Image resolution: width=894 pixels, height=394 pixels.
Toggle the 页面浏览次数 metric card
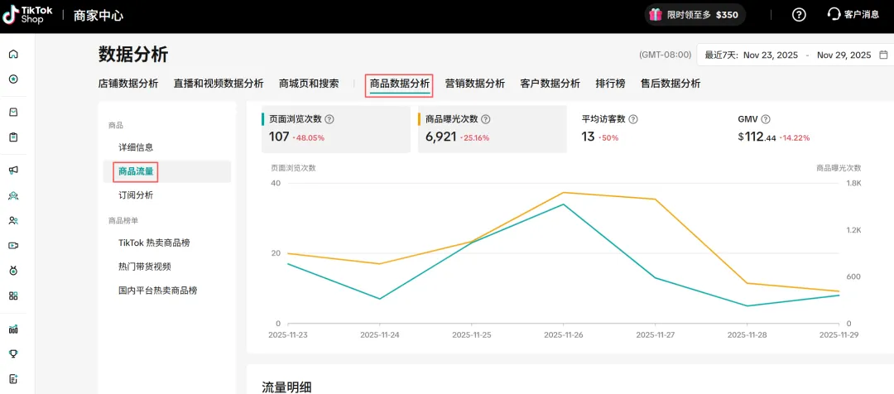[335, 129]
